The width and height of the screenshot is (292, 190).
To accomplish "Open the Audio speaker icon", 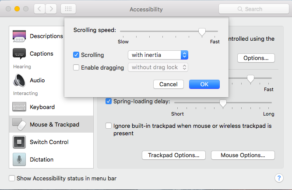I will (19, 80).
